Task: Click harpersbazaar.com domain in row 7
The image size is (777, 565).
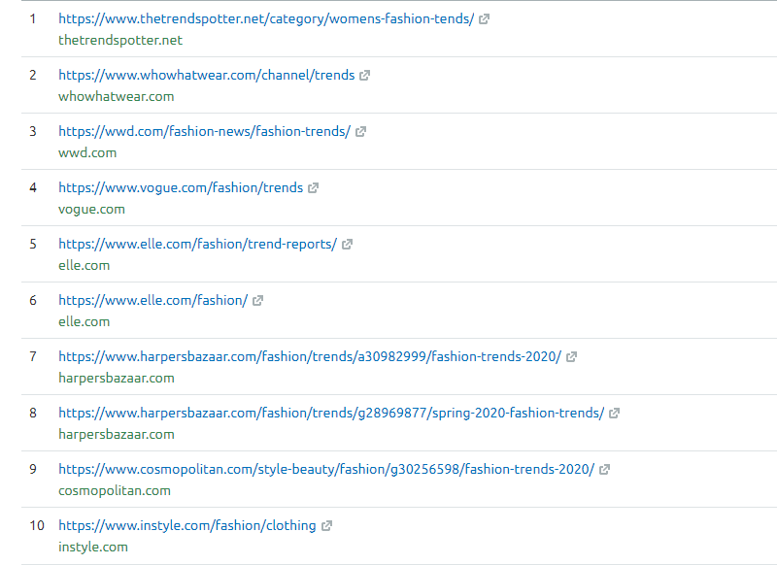Action: coord(117,379)
